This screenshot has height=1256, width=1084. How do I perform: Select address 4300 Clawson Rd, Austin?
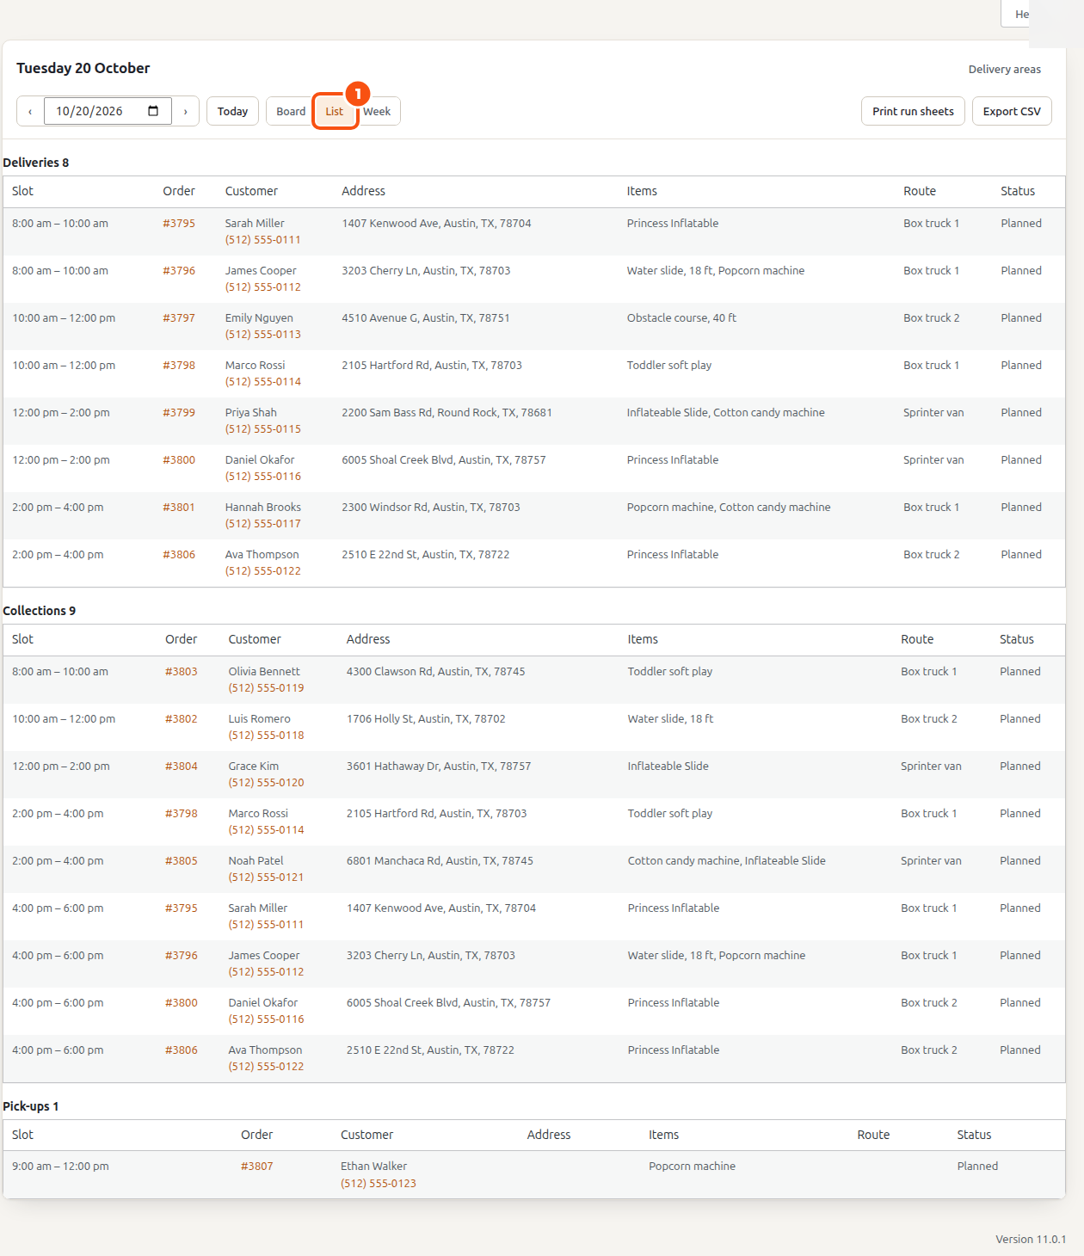coord(435,671)
